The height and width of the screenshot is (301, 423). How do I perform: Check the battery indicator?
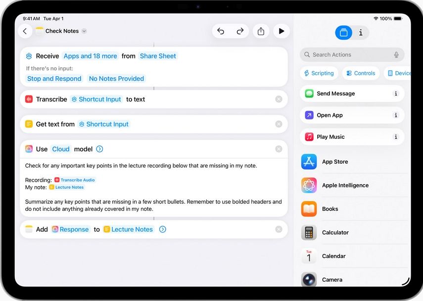(398, 19)
